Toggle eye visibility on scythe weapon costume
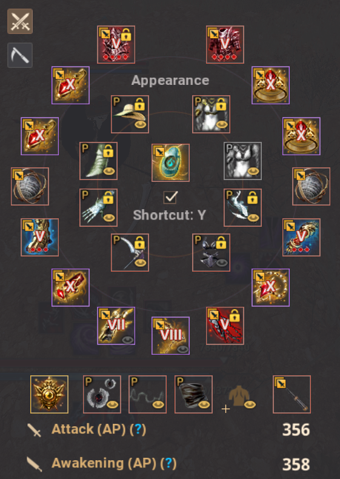The height and width of the screenshot is (479, 340). [x=140, y=263]
